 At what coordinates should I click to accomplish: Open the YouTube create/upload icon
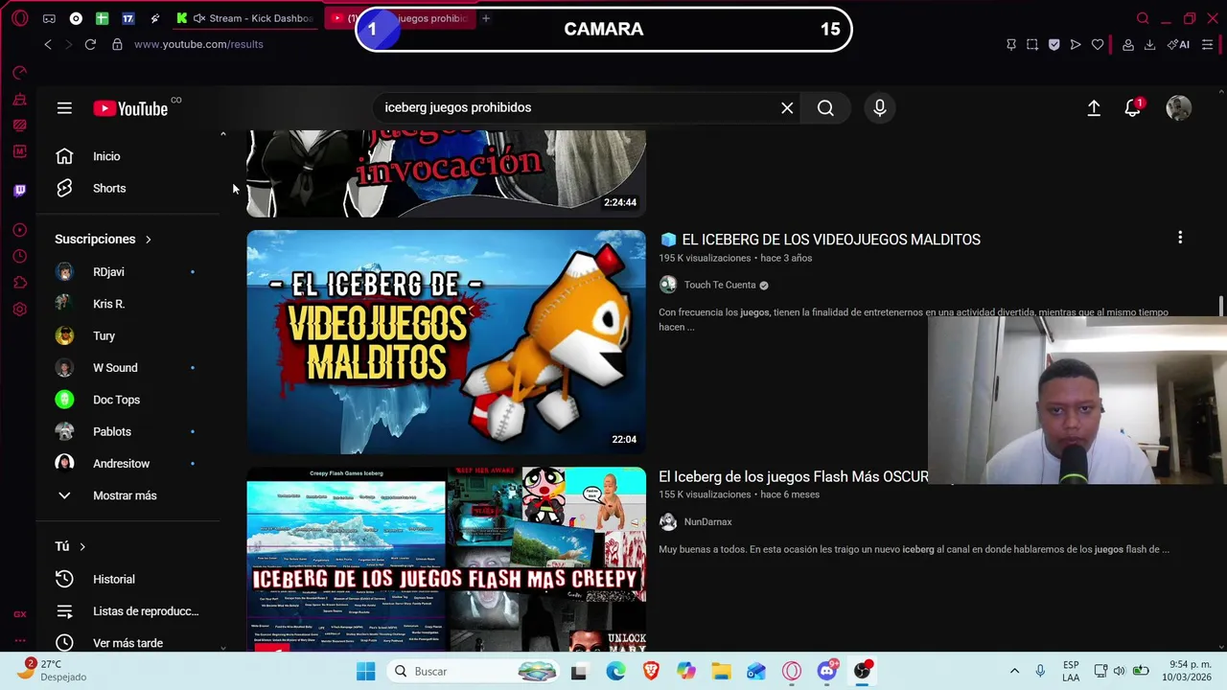click(x=1094, y=108)
